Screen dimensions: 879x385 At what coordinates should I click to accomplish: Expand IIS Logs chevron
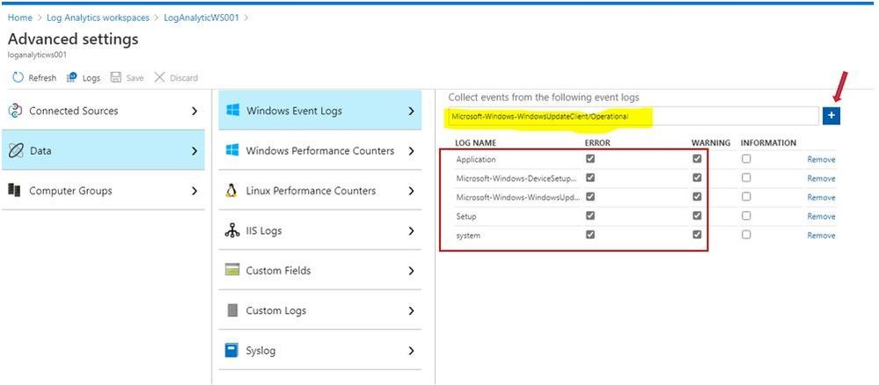click(x=412, y=231)
